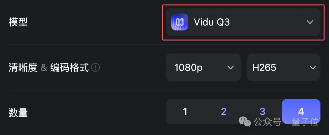The height and width of the screenshot is (135, 329).
Task: Click the chevron arrow in the model selector
Action: click(x=310, y=22)
